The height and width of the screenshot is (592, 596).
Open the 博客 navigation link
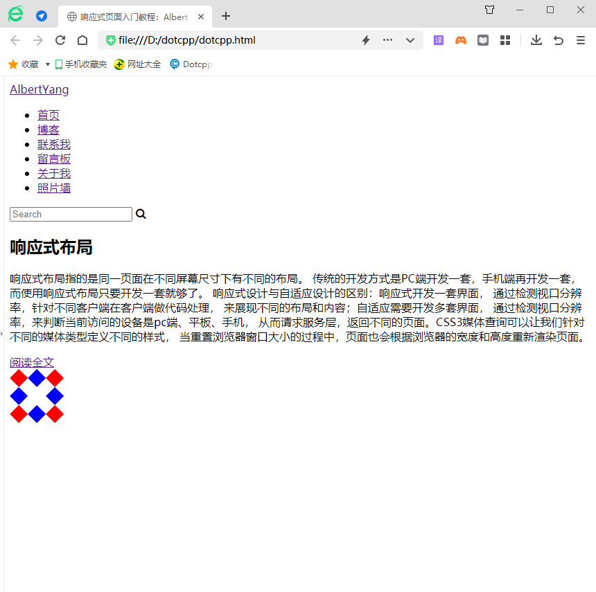pos(49,129)
